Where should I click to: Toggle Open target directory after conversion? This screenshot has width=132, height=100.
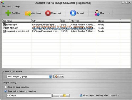tap(81, 95)
